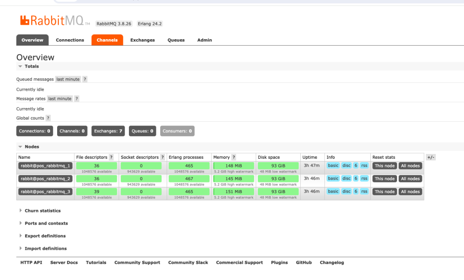The width and height of the screenshot is (464, 280).
Task: Click rss tag in rabbitmq_3 row
Action: (x=364, y=191)
